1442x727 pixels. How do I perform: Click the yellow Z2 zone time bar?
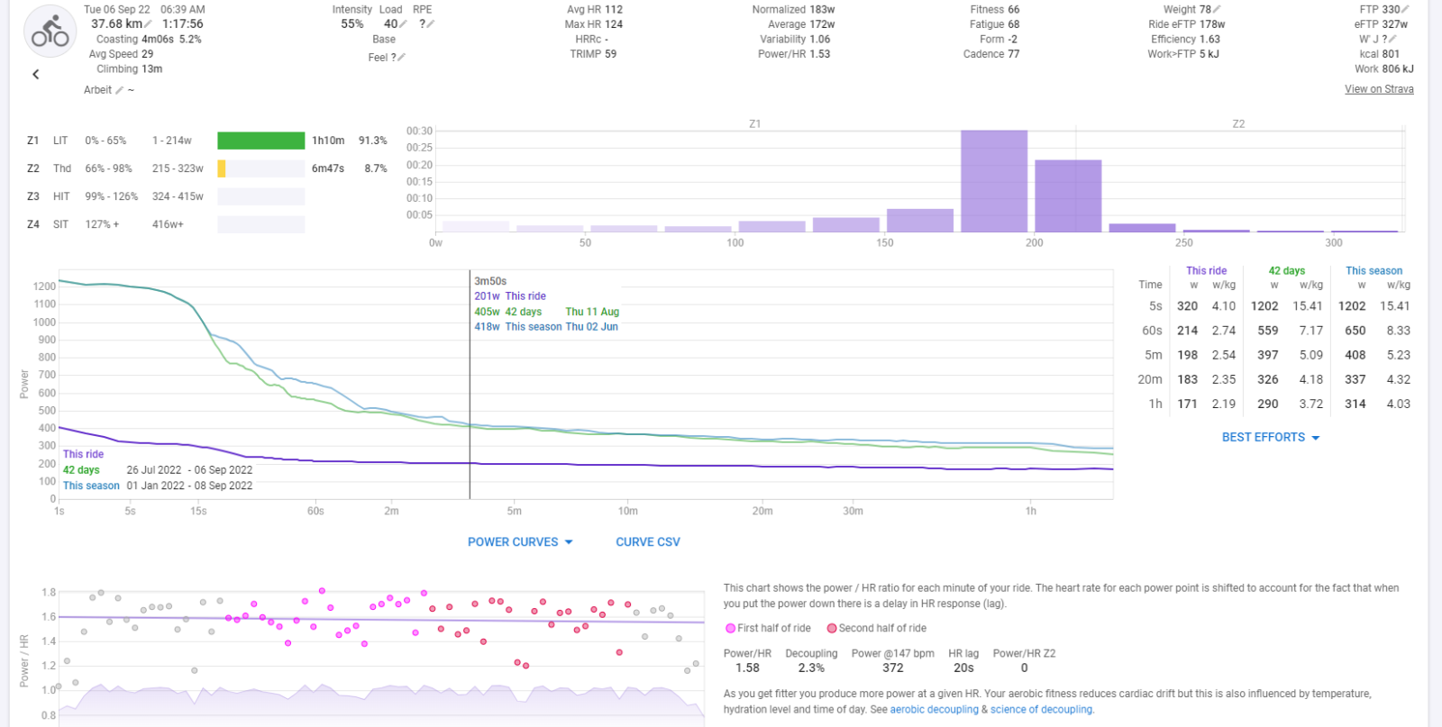(222, 168)
